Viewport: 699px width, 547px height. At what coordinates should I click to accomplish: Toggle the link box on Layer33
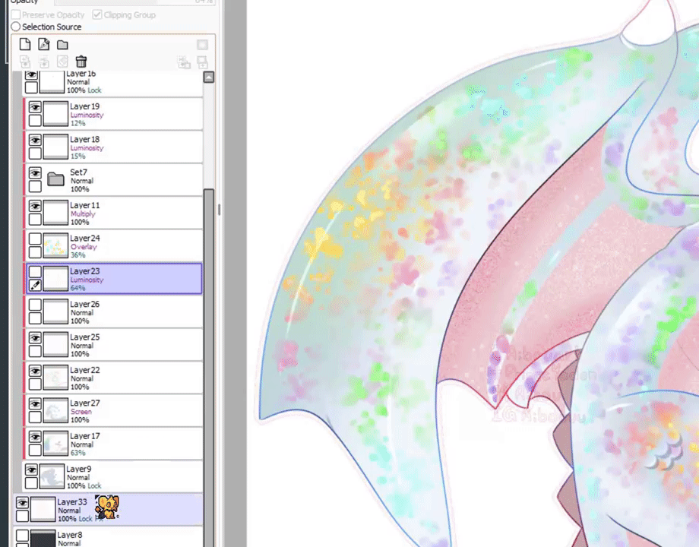(22, 517)
